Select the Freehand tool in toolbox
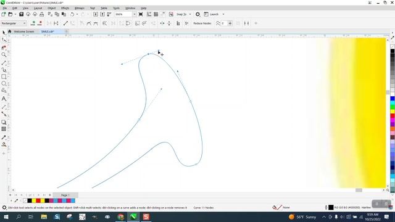This screenshot has width=395, height=222. pos(4,63)
